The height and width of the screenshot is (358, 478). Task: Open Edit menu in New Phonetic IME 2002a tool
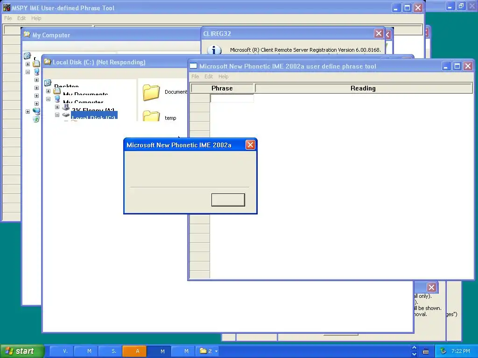tap(209, 76)
